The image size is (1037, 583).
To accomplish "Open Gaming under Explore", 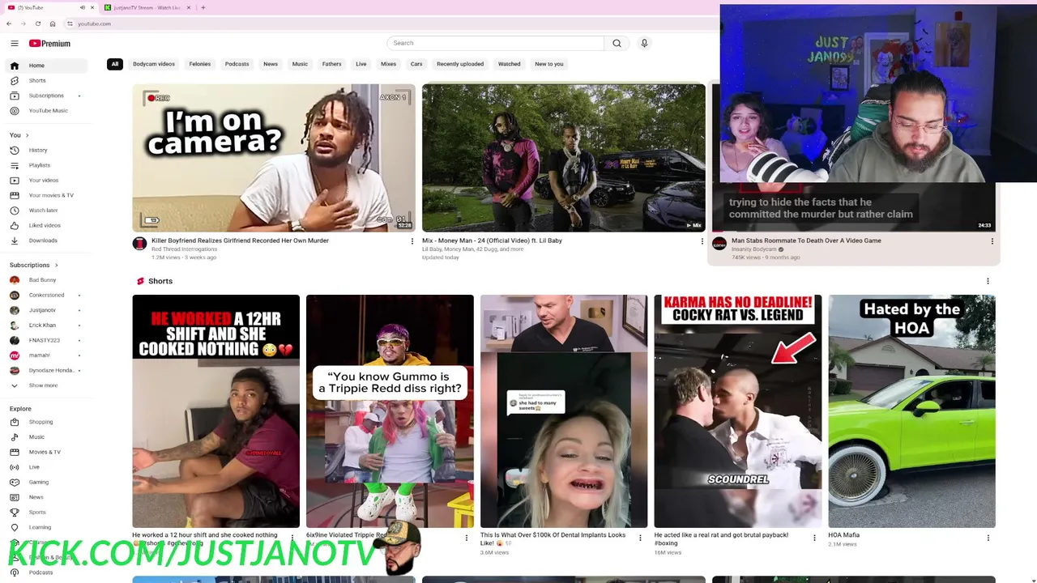I will point(49,482).
